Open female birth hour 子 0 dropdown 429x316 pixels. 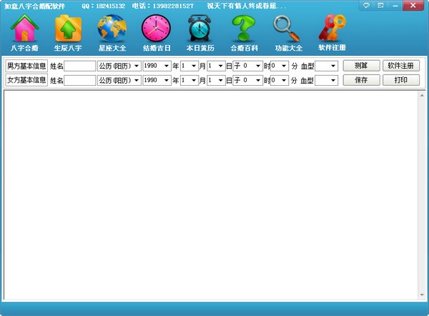pos(248,81)
